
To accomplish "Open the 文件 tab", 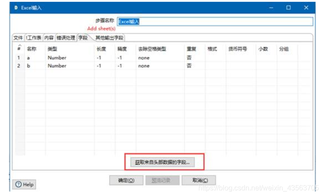I will [18, 38].
